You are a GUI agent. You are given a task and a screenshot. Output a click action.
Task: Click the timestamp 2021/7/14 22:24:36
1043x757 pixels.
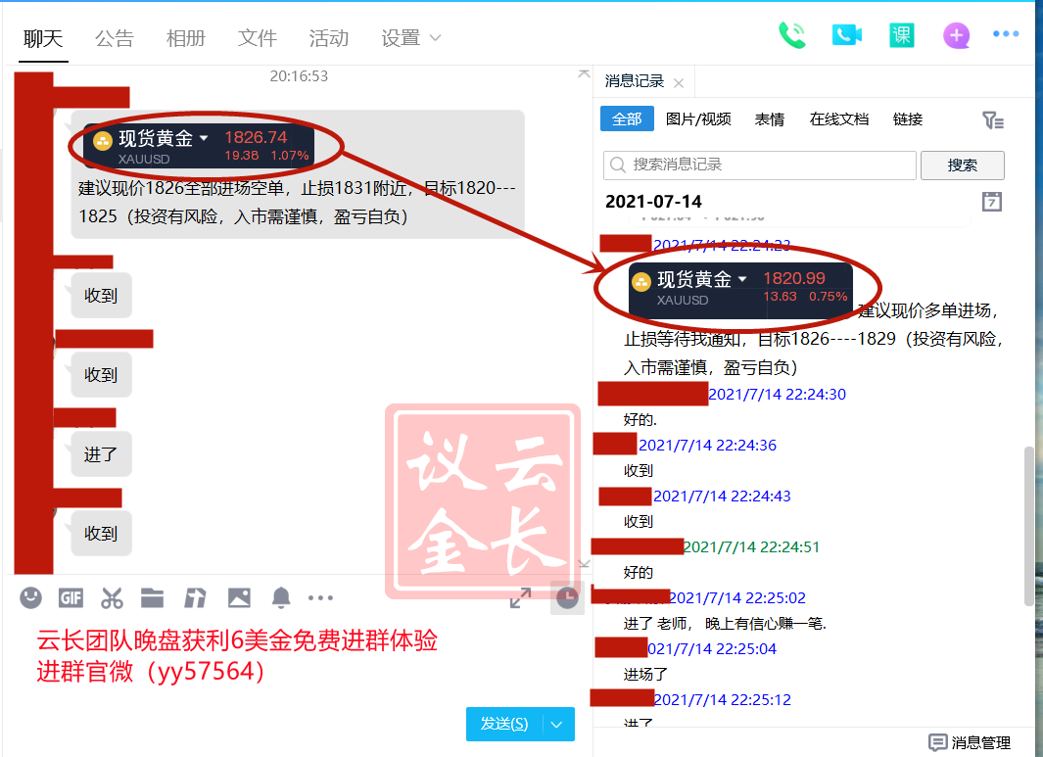point(707,445)
